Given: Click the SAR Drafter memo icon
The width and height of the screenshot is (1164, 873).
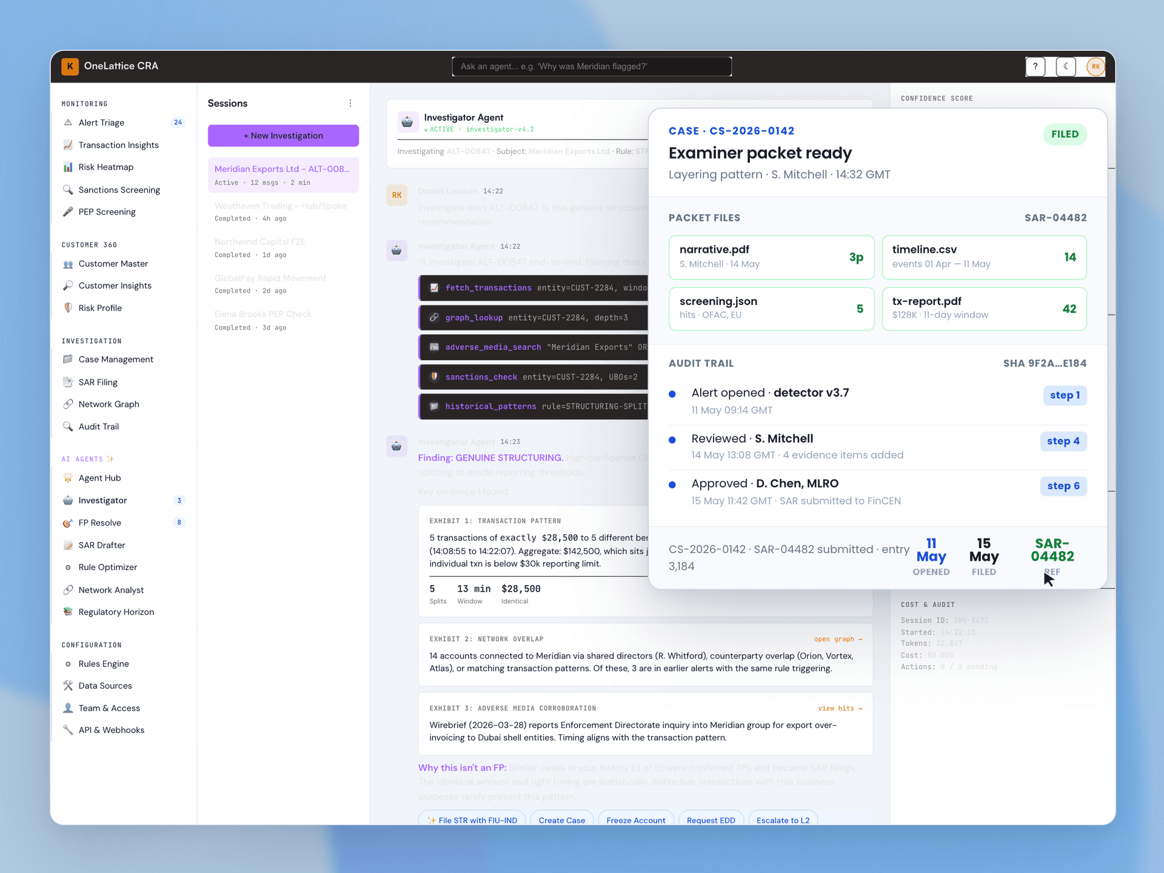Looking at the screenshot, I should [x=68, y=545].
